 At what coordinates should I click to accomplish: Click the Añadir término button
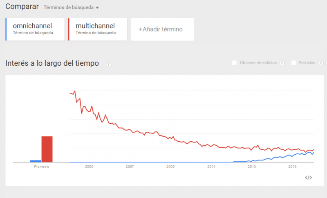(162, 29)
